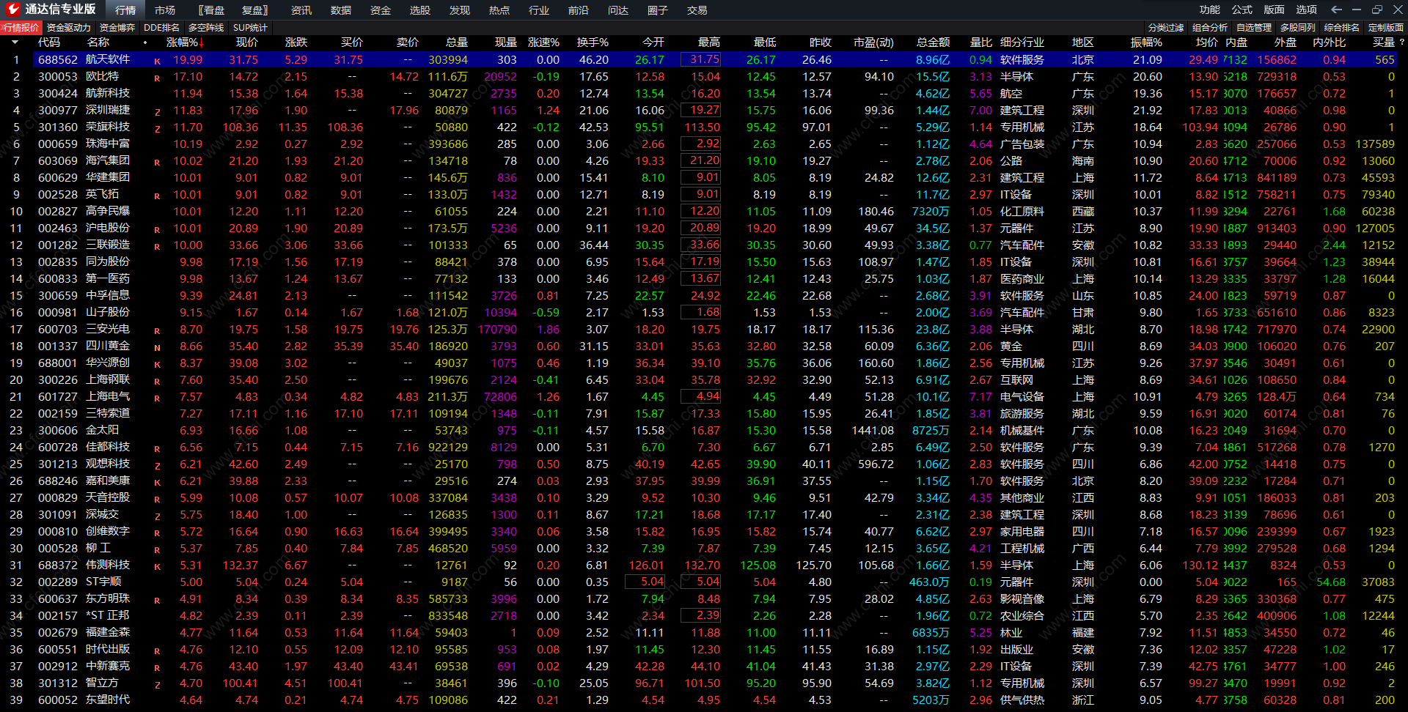The image size is (1408, 712).
Task: Open the 发现 menu
Action: 460,10
